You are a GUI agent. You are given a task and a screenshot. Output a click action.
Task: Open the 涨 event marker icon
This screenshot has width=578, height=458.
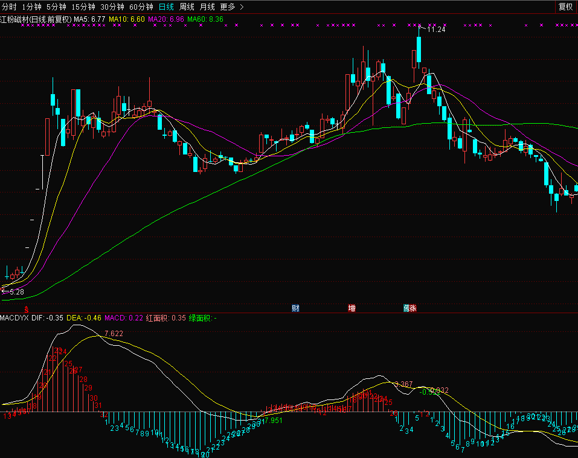(413, 308)
